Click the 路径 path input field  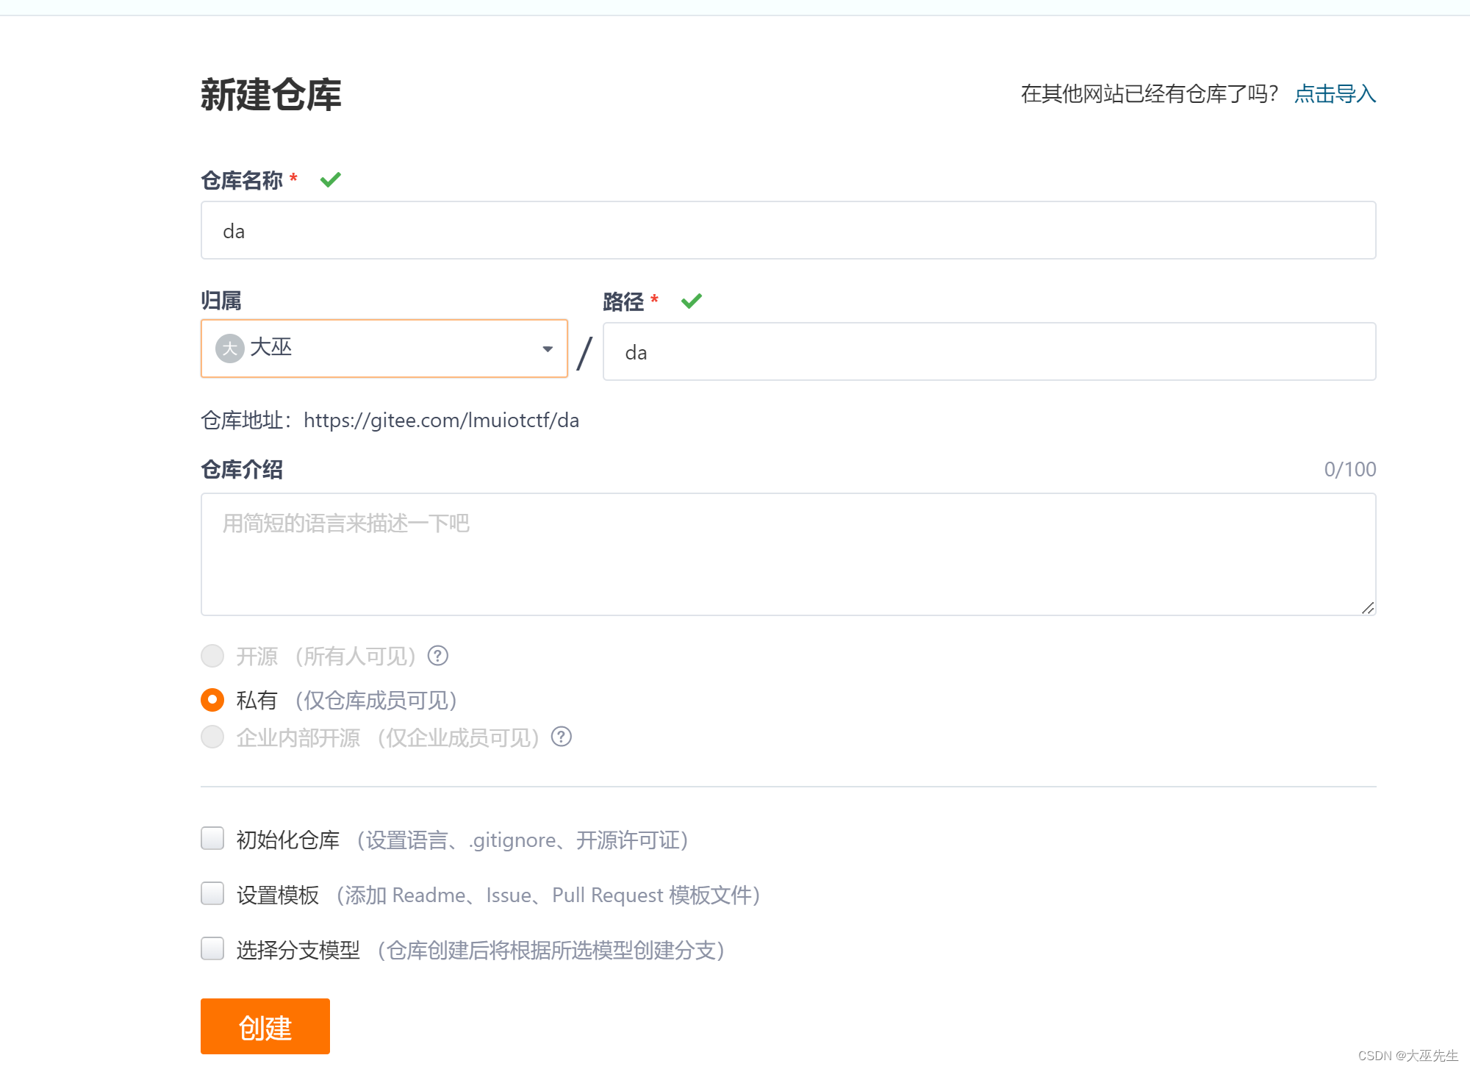pos(989,351)
